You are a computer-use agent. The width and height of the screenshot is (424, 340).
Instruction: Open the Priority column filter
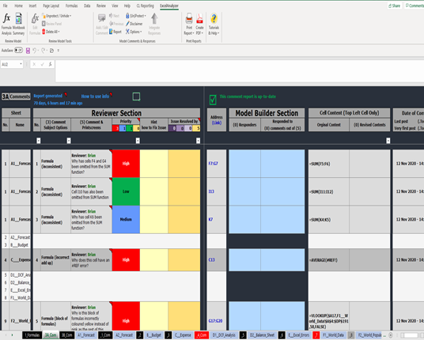coord(138,141)
